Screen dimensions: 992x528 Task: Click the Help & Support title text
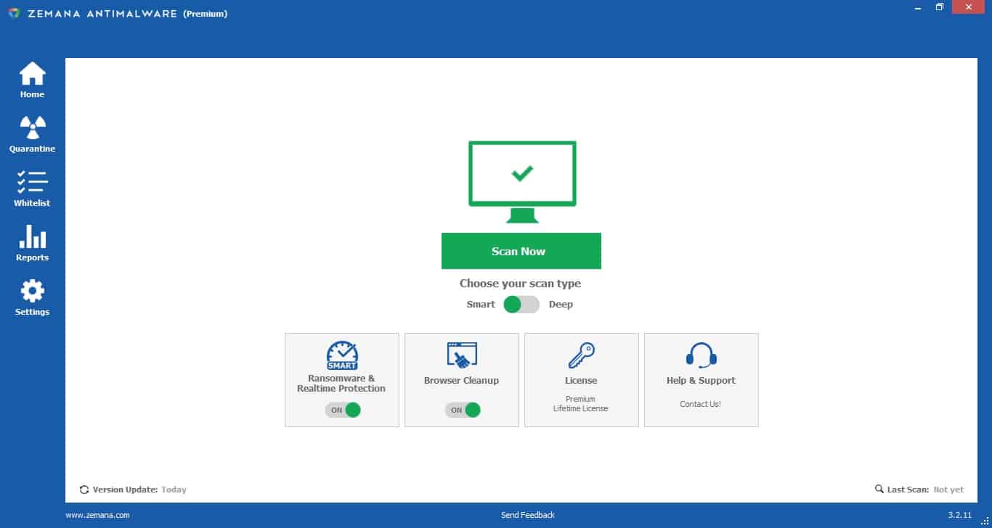(701, 381)
